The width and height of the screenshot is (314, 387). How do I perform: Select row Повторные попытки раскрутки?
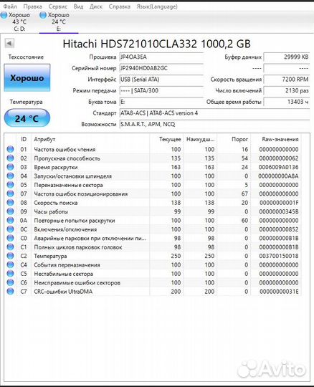(153, 221)
